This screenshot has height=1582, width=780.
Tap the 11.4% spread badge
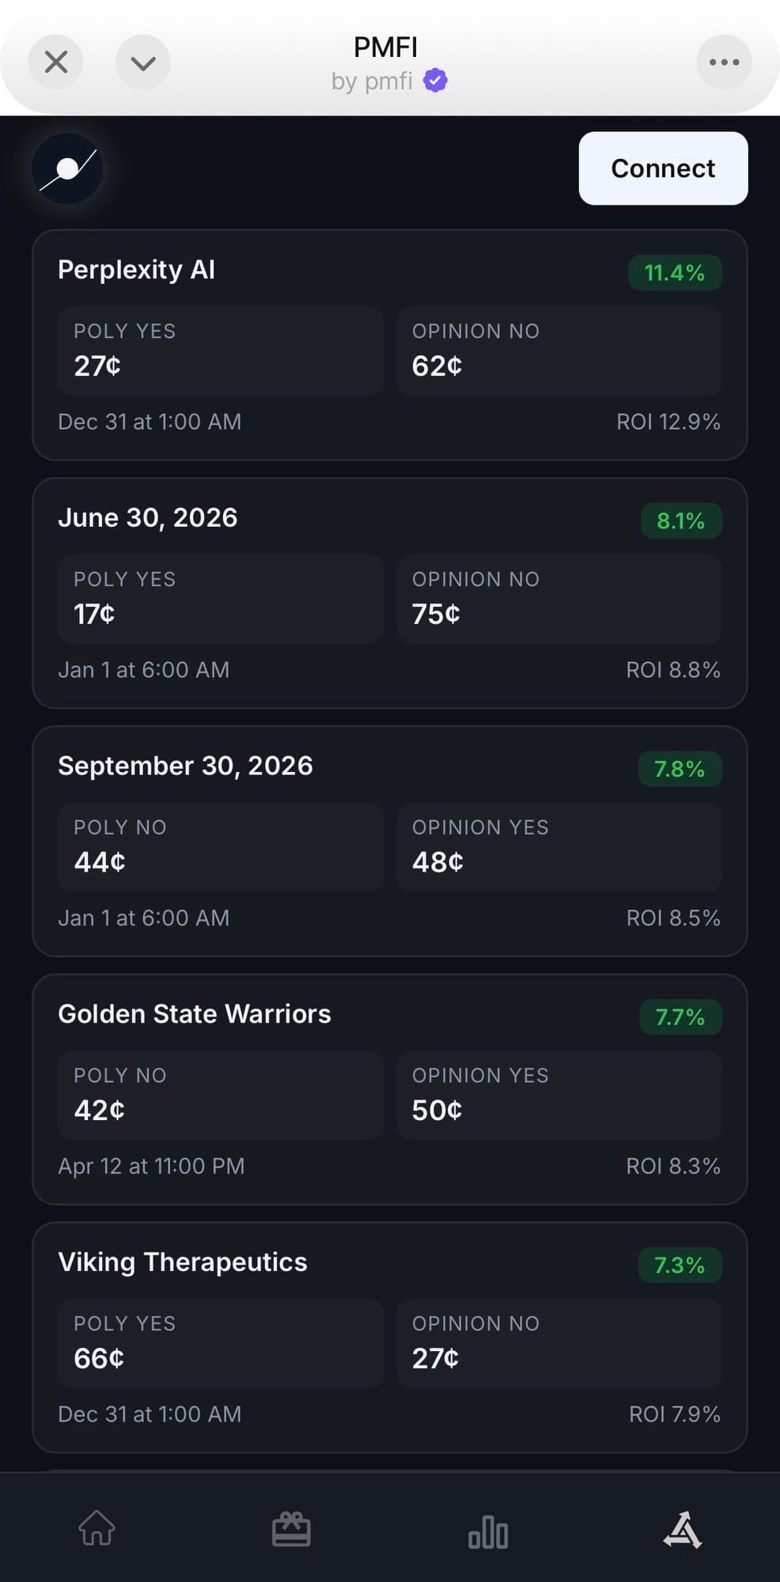pyautogui.click(x=674, y=273)
